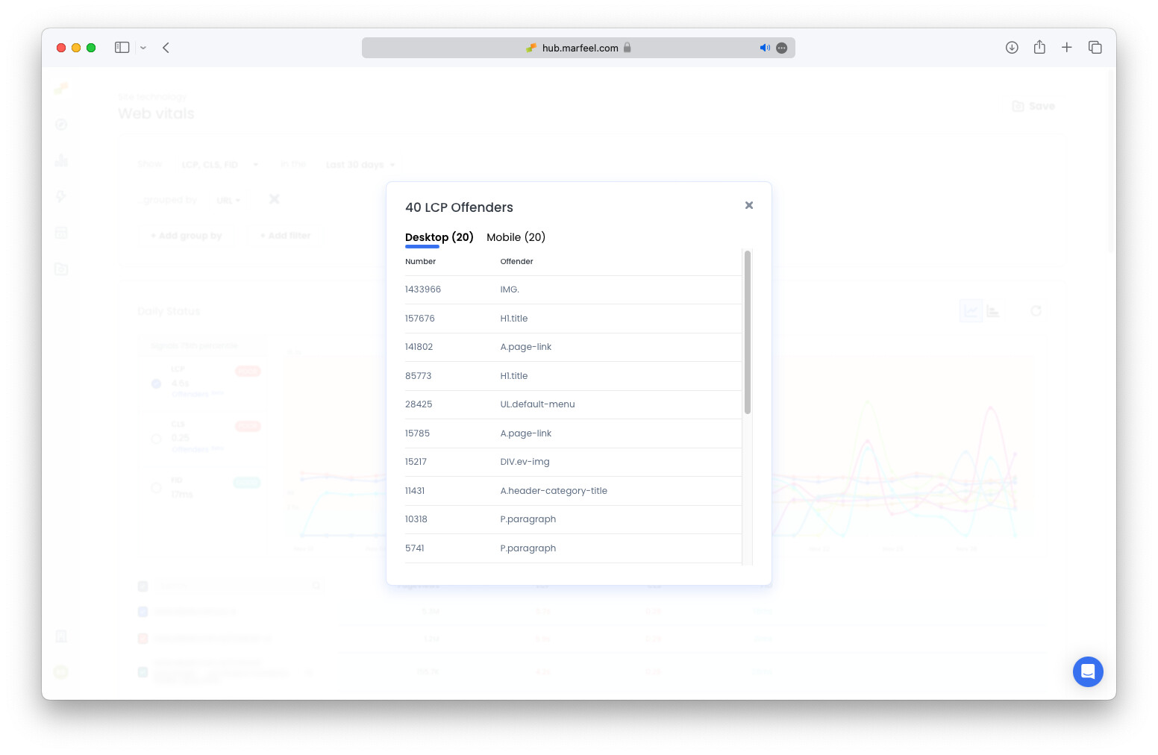Expand the sidebar toggle dropdown chevron

pyautogui.click(x=143, y=48)
